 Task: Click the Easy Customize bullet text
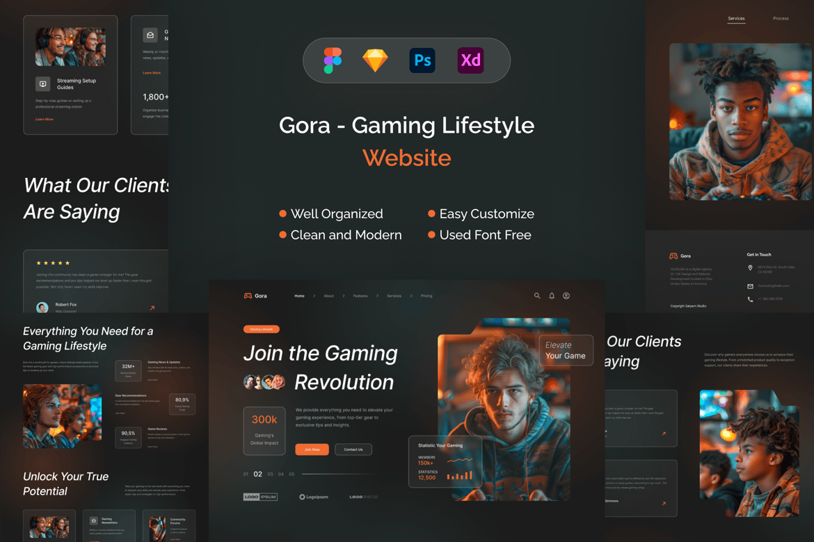point(486,214)
